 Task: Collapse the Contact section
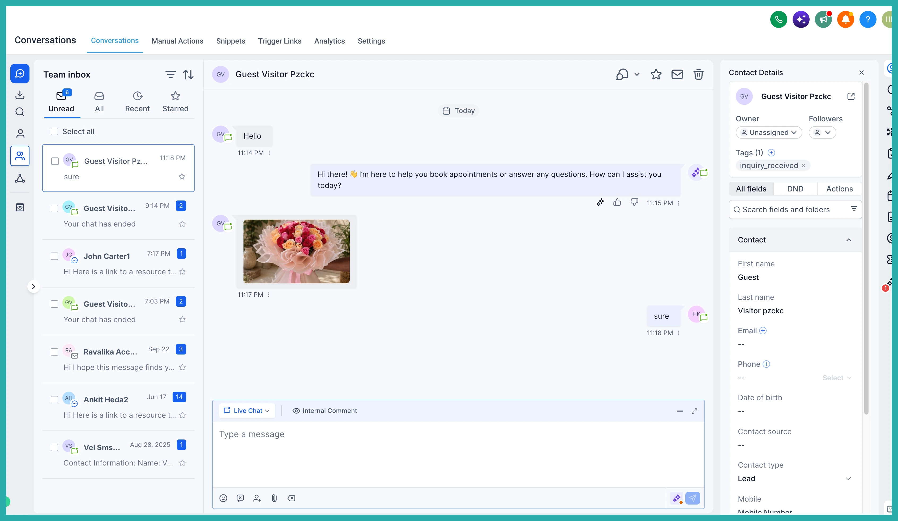point(848,240)
